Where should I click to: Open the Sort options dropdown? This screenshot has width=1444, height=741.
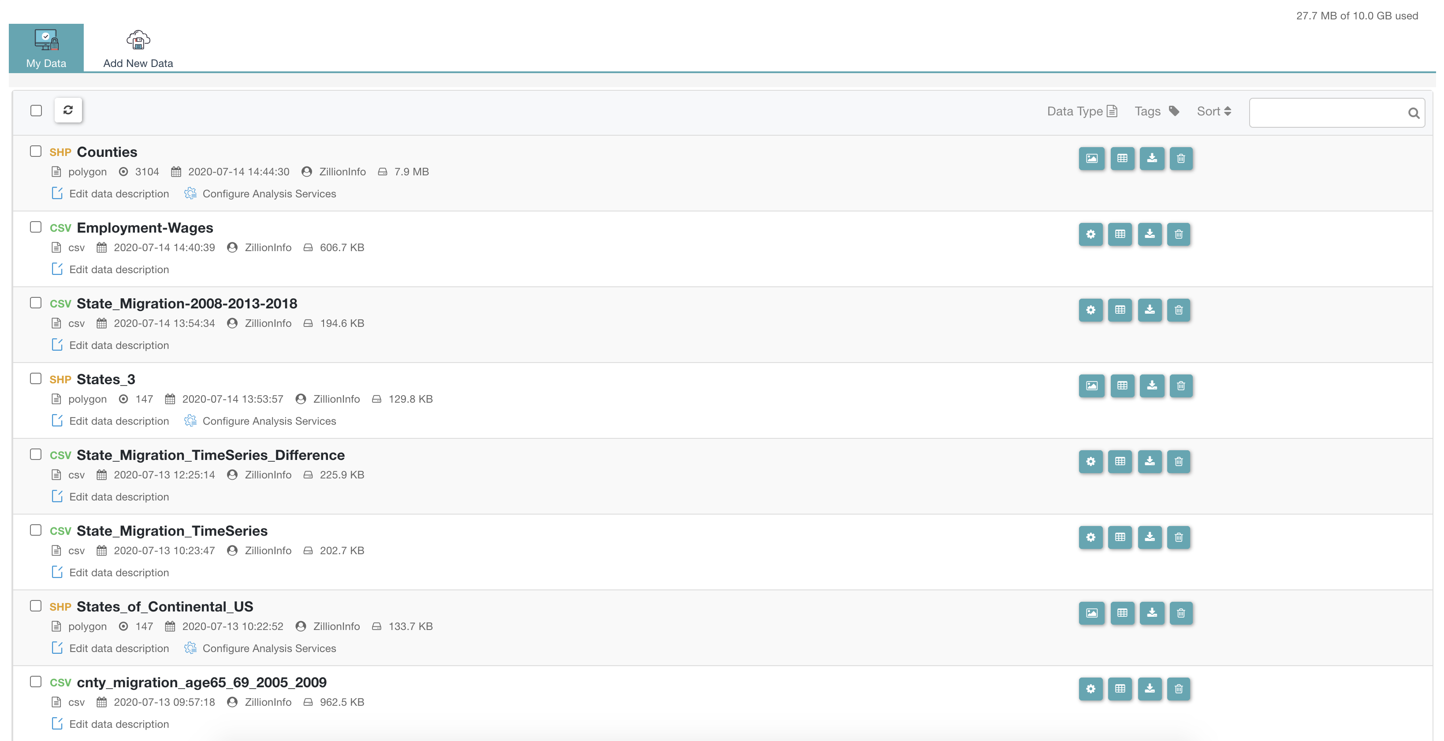pyautogui.click(x=1213, y=111)
